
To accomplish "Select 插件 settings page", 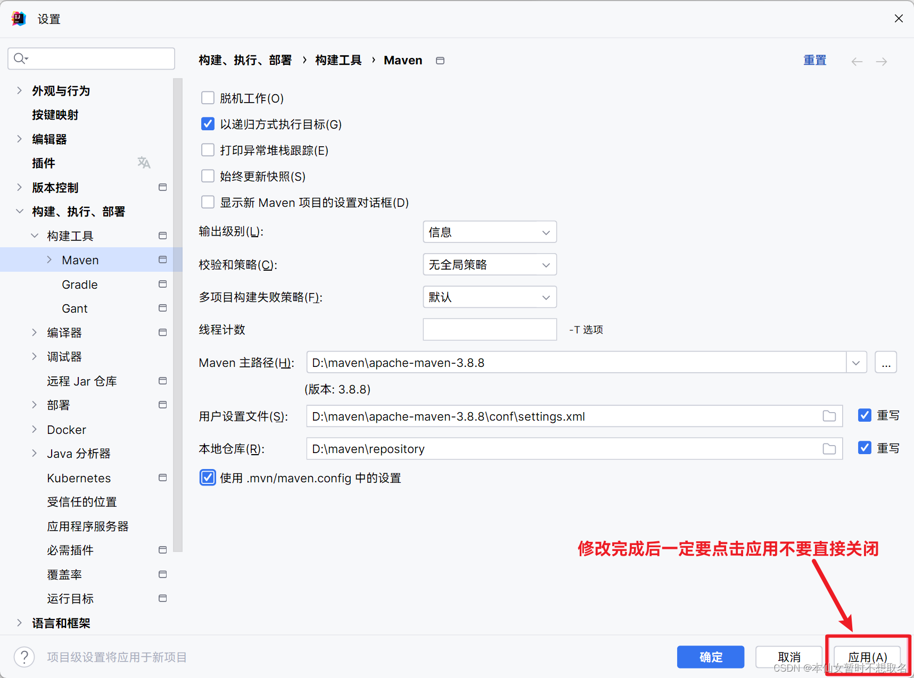I will [44, 163].
